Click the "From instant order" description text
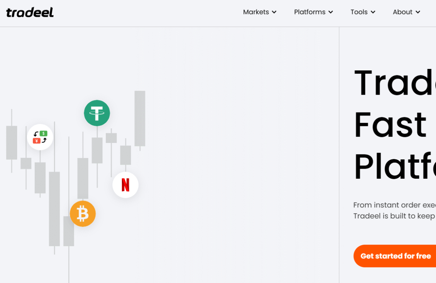Image resolution: width=436 pixels, height=283 pixels. point(394,205)
